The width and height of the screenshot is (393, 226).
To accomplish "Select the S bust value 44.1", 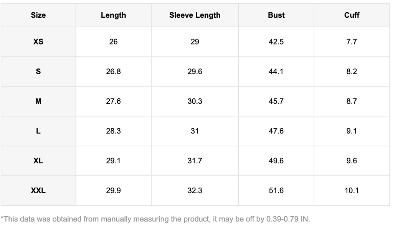I will point(276,71).
